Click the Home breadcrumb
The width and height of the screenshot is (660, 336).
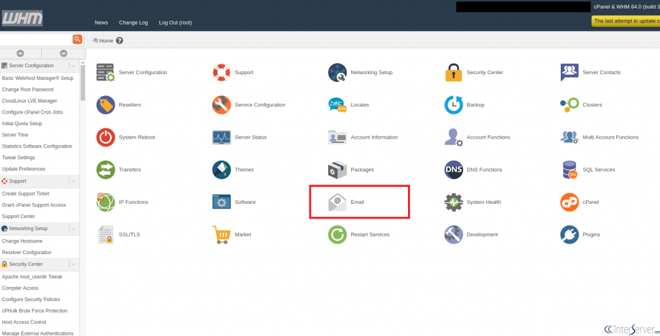[x=103, y=41]
